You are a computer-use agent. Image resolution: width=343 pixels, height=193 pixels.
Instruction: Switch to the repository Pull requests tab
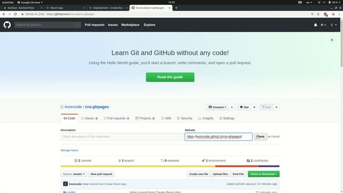click(x=116, y=118)
